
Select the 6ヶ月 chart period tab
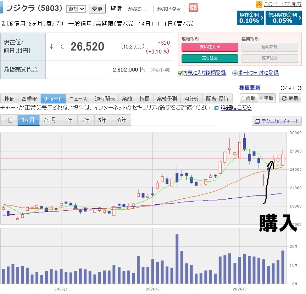tap(50, 120)
